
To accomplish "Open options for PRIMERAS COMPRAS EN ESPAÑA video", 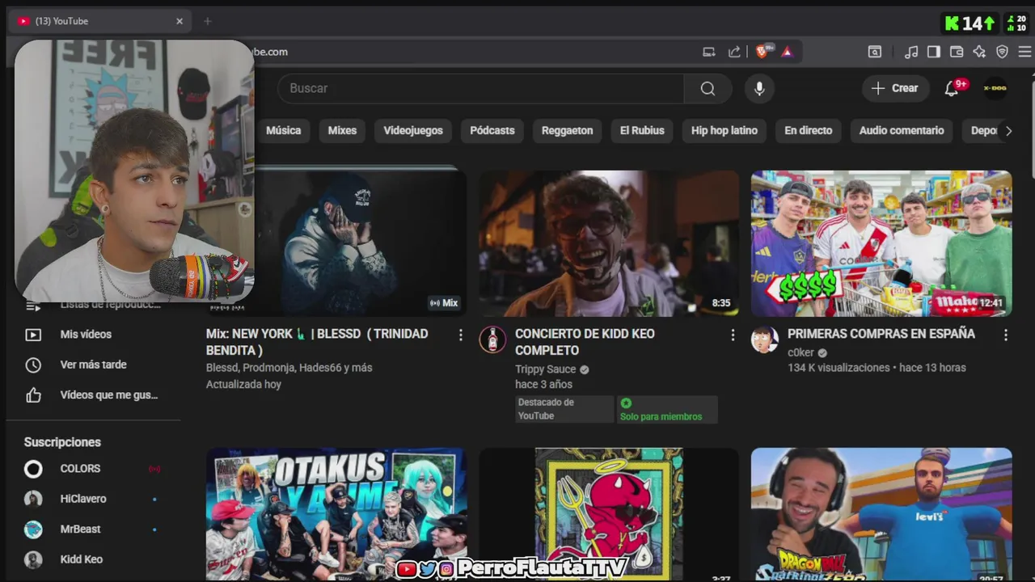I will (1006, 335).
